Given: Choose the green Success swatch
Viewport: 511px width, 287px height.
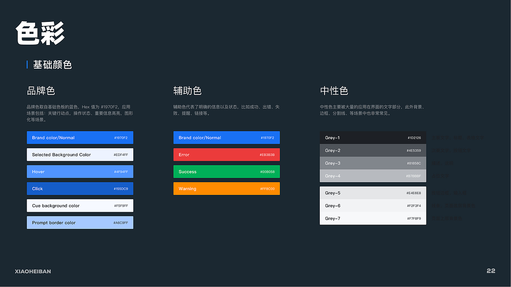Looking at the screenshot, I should tap(226, 172).
